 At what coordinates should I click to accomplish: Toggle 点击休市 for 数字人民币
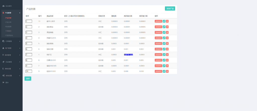coord(158,21)
